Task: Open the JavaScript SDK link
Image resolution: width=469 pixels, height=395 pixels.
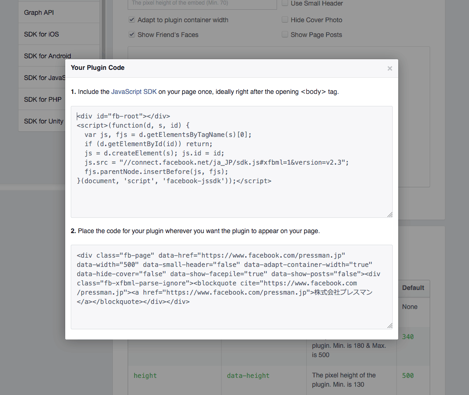Action: pyautogui.click(x=134, y=92)
